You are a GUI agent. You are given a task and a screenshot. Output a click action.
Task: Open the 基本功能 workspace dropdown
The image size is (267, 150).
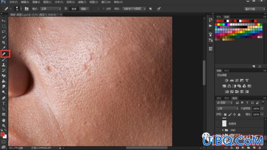255,9
